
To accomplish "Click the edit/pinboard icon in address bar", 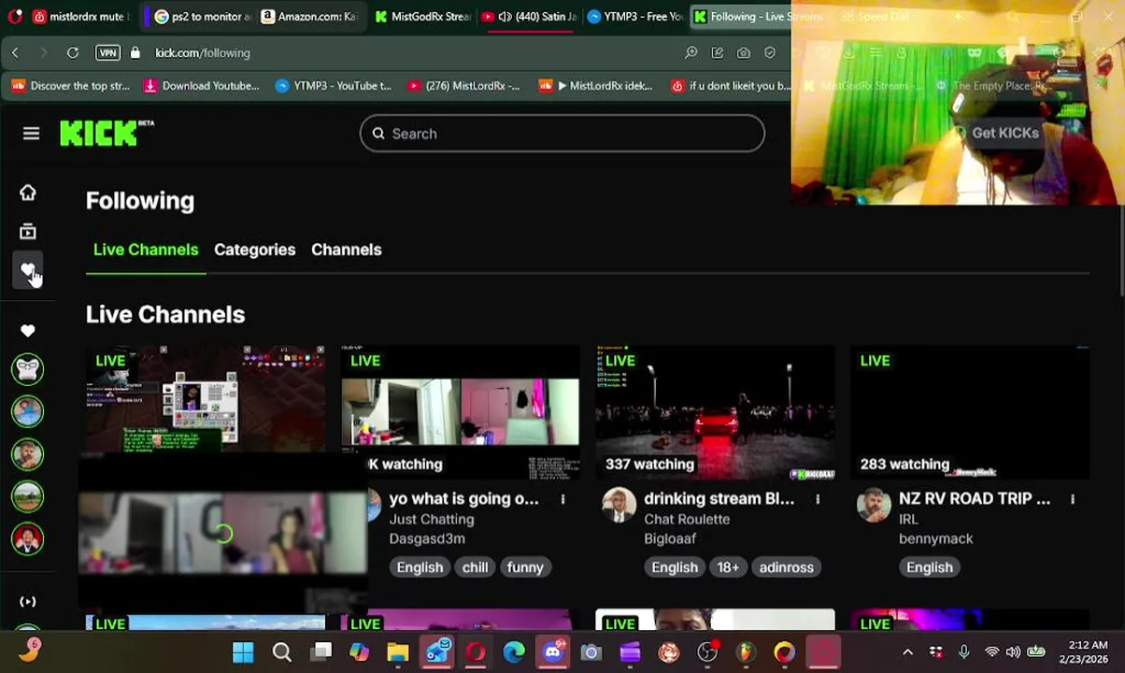I will click(718, 53).
